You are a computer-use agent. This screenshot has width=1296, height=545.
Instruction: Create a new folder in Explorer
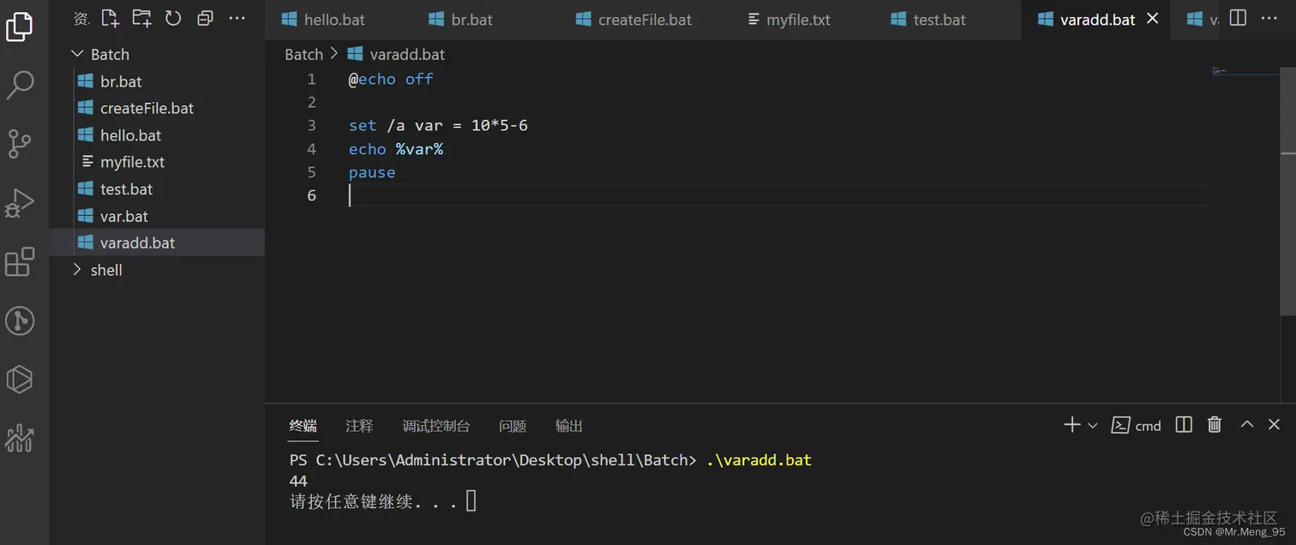141,18
